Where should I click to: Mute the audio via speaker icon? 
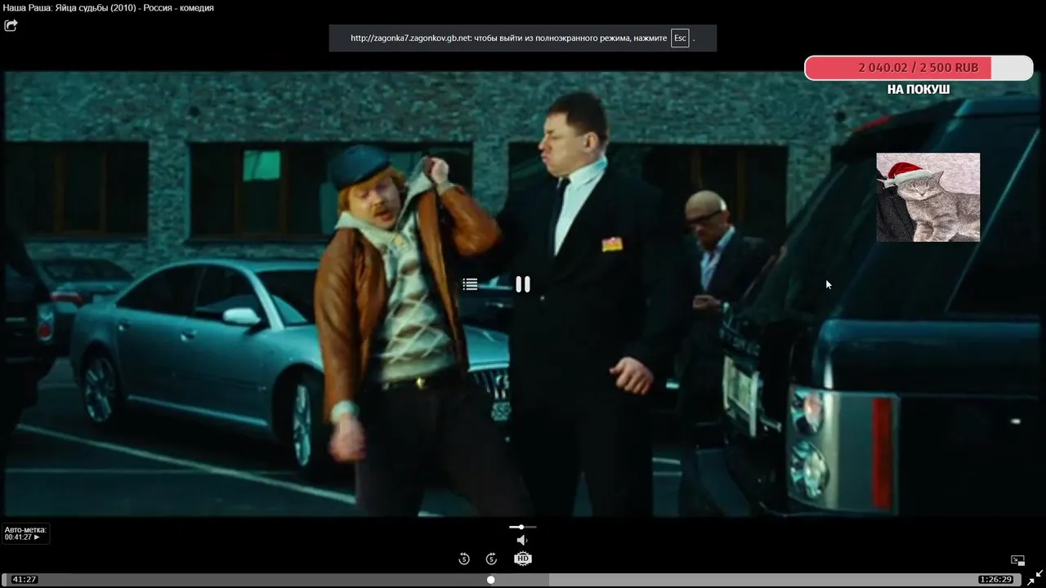[522, 540]
